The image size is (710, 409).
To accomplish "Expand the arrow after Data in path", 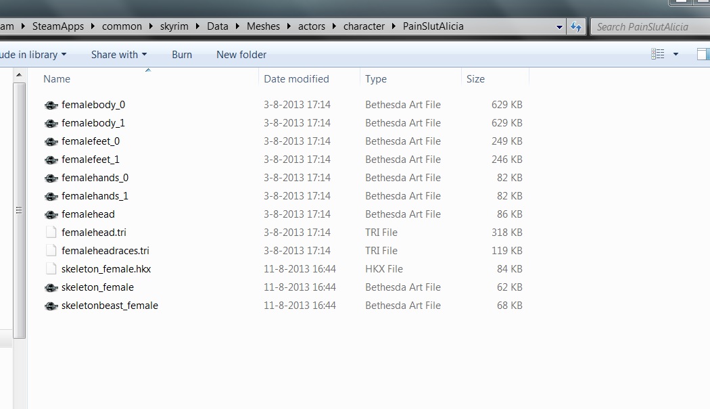I will [237, 26].
